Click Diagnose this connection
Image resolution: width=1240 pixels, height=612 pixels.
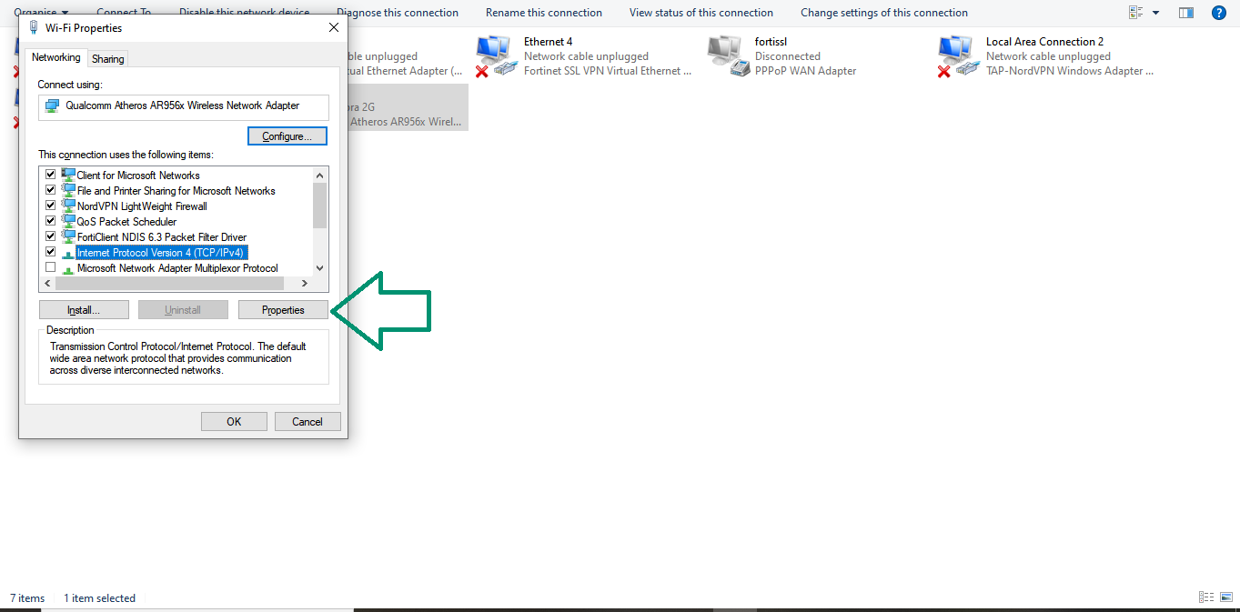pyautogui.click(x=398, y=13)
